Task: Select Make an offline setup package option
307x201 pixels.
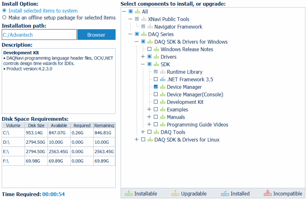Action: coord(4,18)
